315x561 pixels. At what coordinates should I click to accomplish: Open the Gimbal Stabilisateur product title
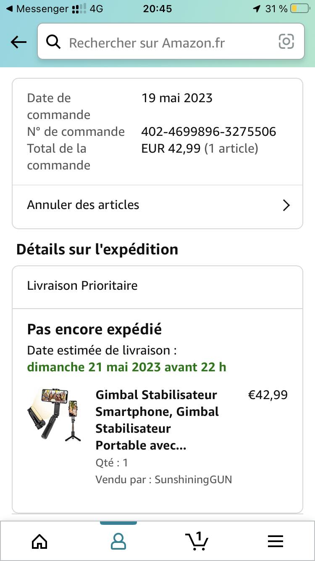(156, 420)
